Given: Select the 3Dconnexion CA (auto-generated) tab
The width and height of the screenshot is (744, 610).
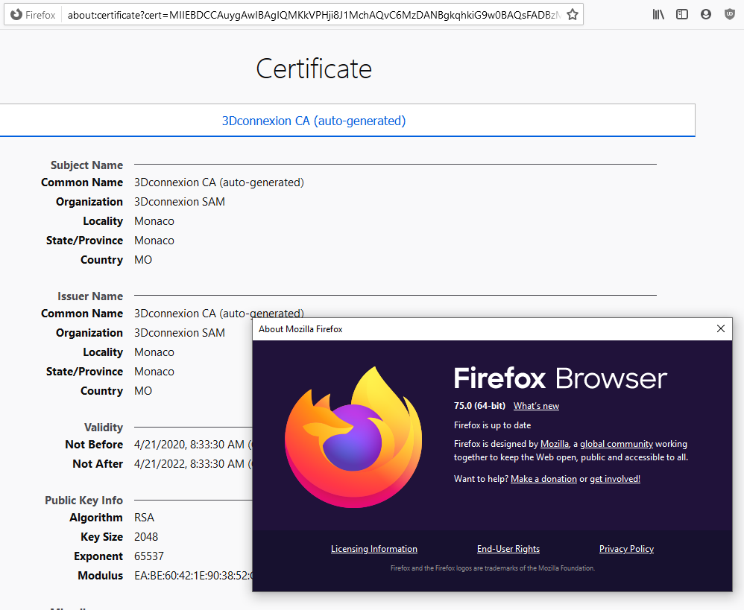Looking at the screenshot, I should (314, 121).
